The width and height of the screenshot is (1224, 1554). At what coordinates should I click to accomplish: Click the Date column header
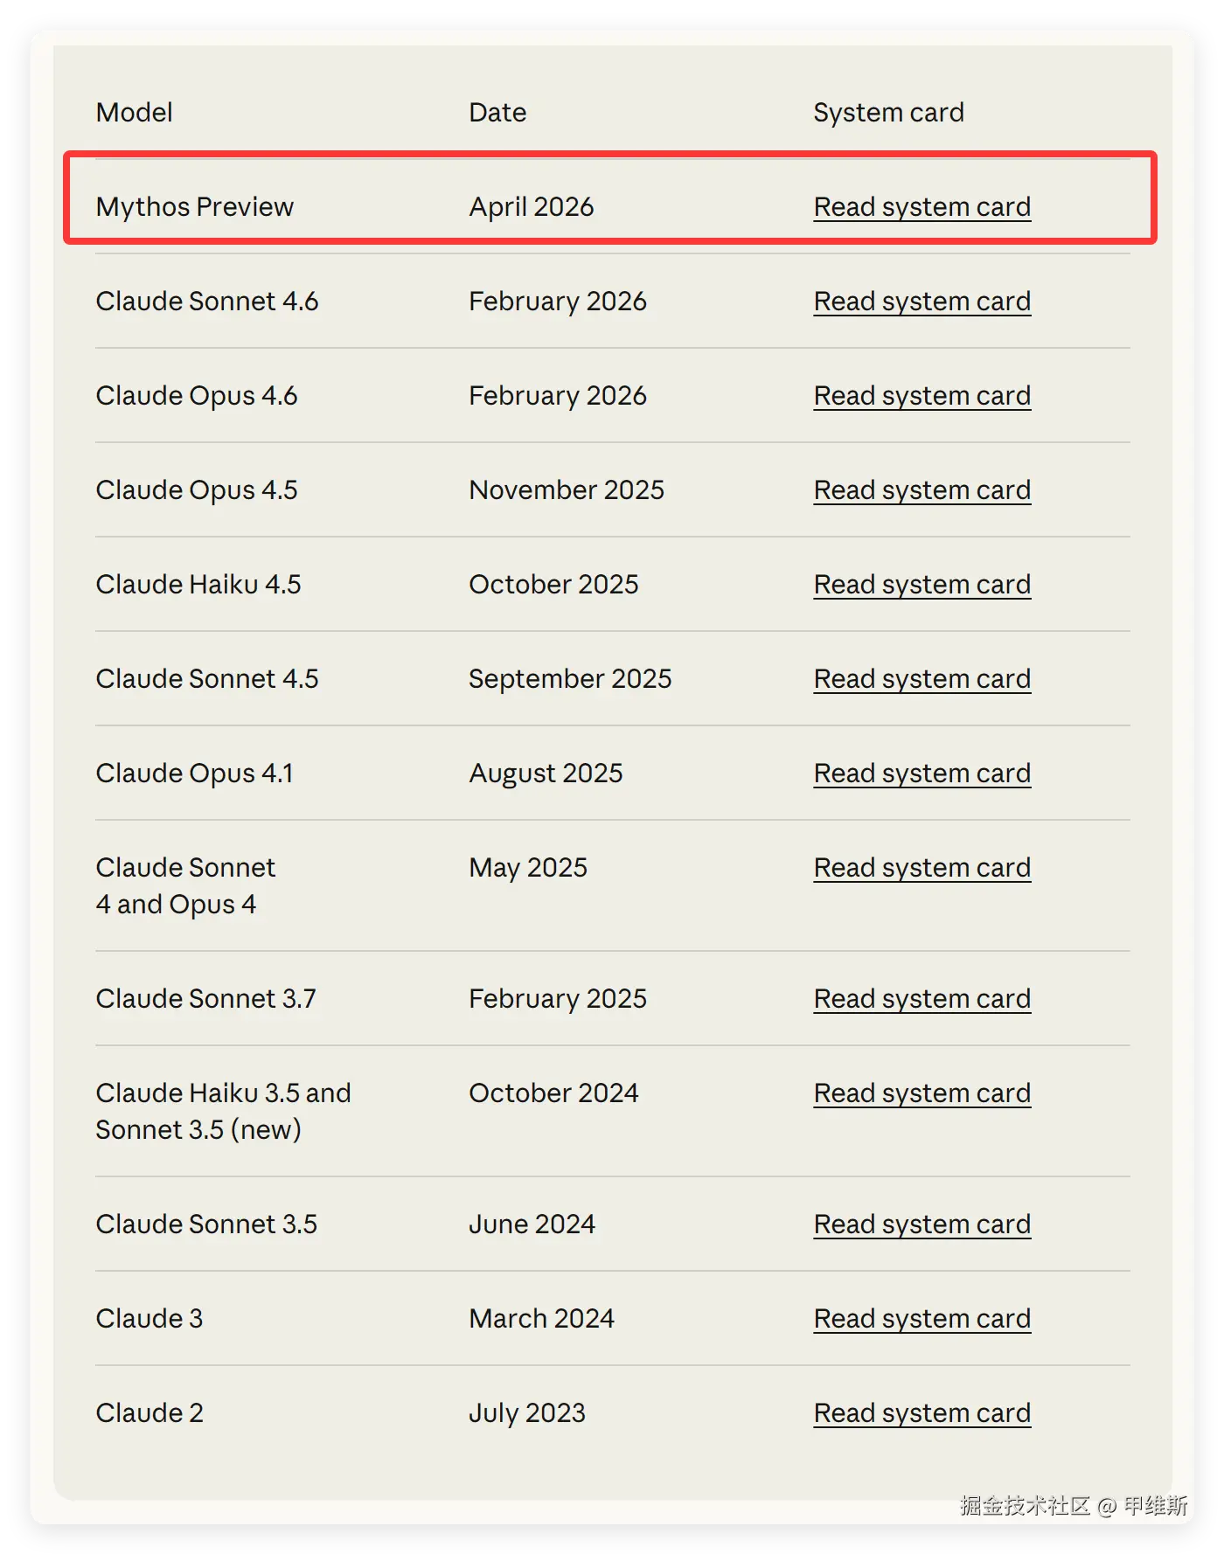click(x=497, y=113)
